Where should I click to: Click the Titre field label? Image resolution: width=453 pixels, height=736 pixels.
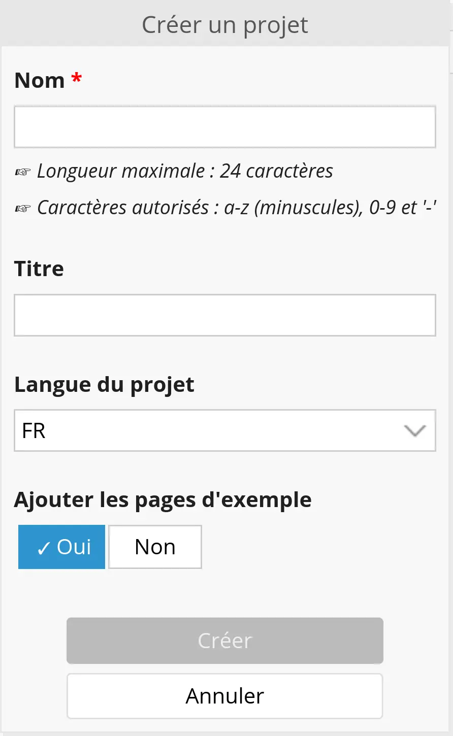(x=39, y=269)
